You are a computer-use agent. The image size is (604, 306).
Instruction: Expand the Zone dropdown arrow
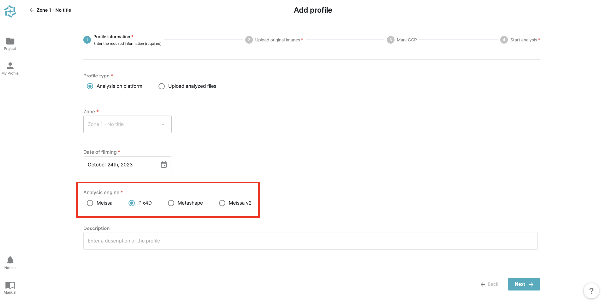click(163, 124)
